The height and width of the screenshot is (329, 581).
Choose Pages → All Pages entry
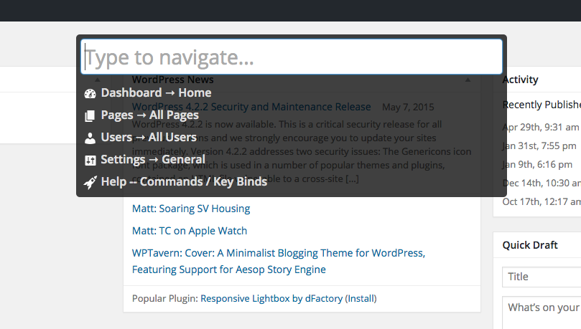[149, 115]
